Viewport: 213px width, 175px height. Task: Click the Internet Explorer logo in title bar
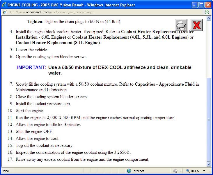click(x=4, y=5)
